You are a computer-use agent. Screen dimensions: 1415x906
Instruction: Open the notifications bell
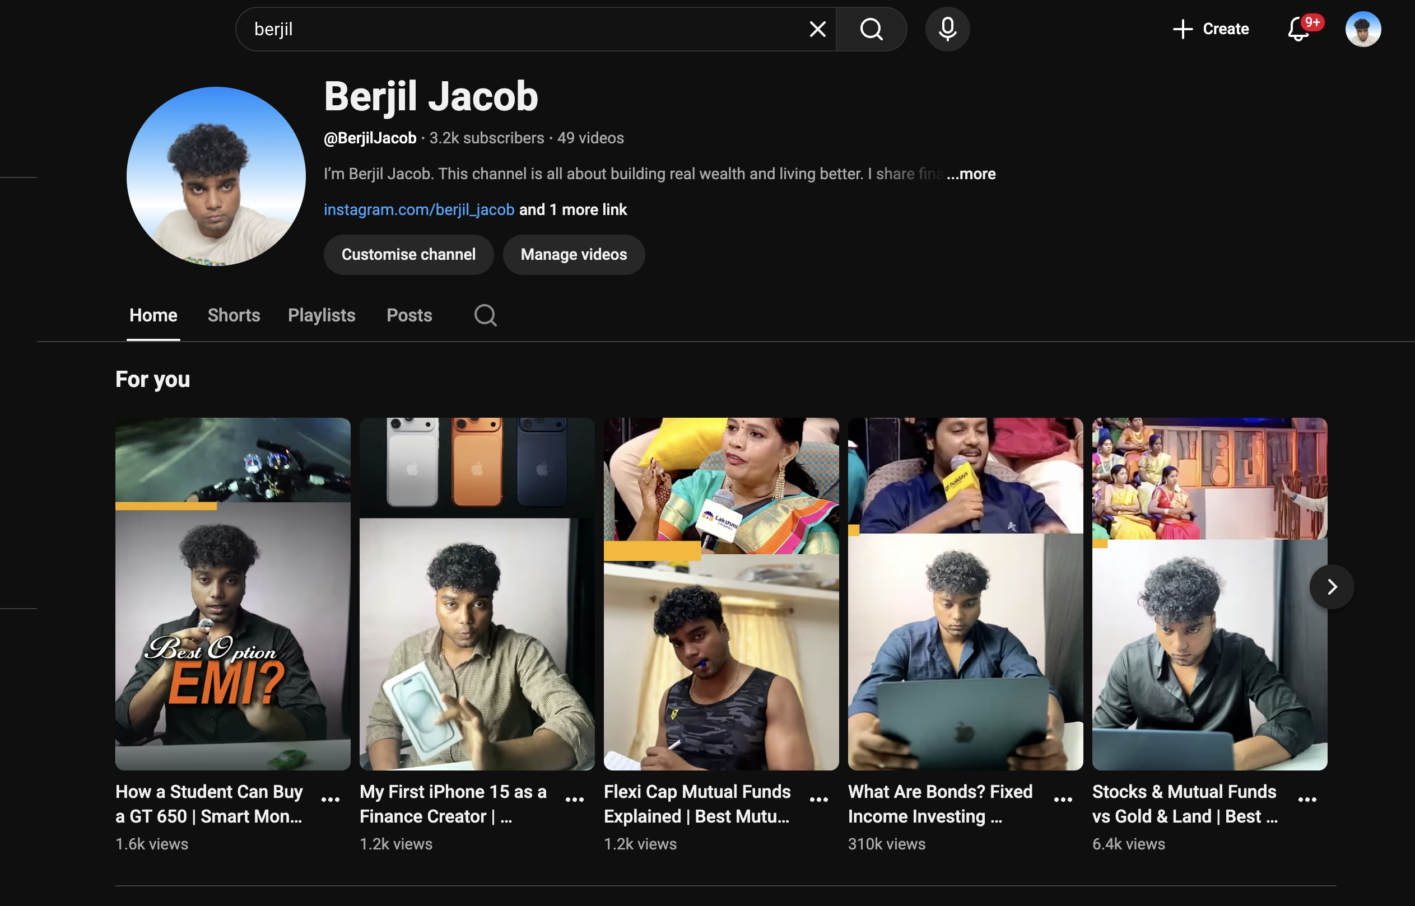click(x=1298, y=29)
